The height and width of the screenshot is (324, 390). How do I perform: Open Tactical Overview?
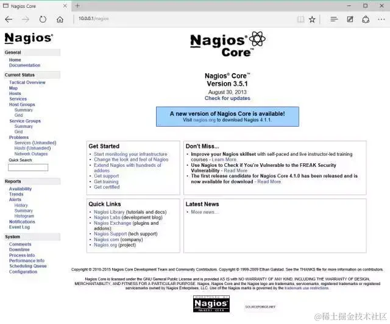click(x=27, y=82)
